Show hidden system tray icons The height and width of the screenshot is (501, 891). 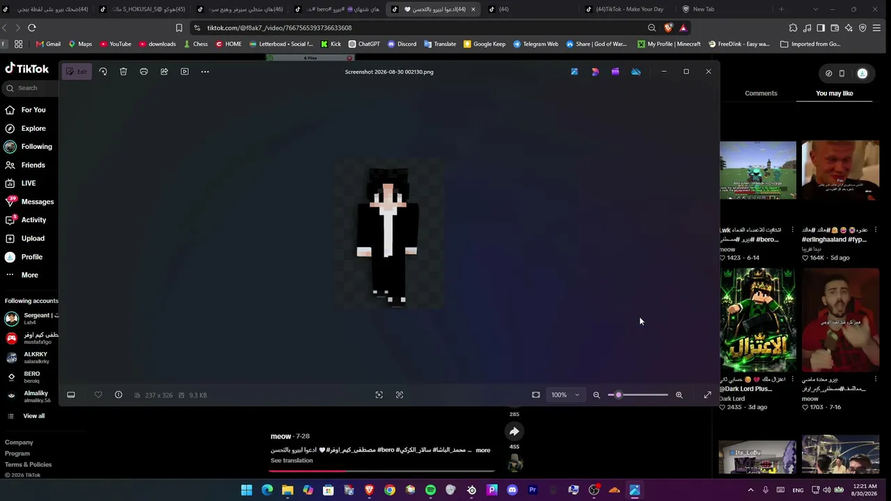[750, 491]
